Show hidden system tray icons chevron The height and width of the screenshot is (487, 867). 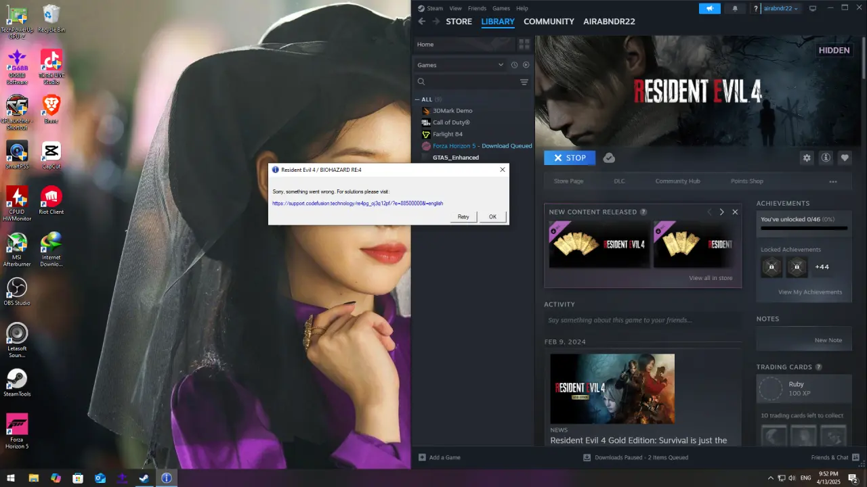[770, 478]
